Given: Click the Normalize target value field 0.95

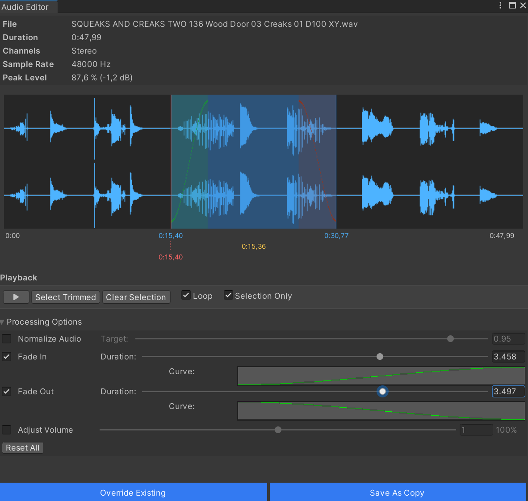Looking at the screenshot, I should click(508, 339).
